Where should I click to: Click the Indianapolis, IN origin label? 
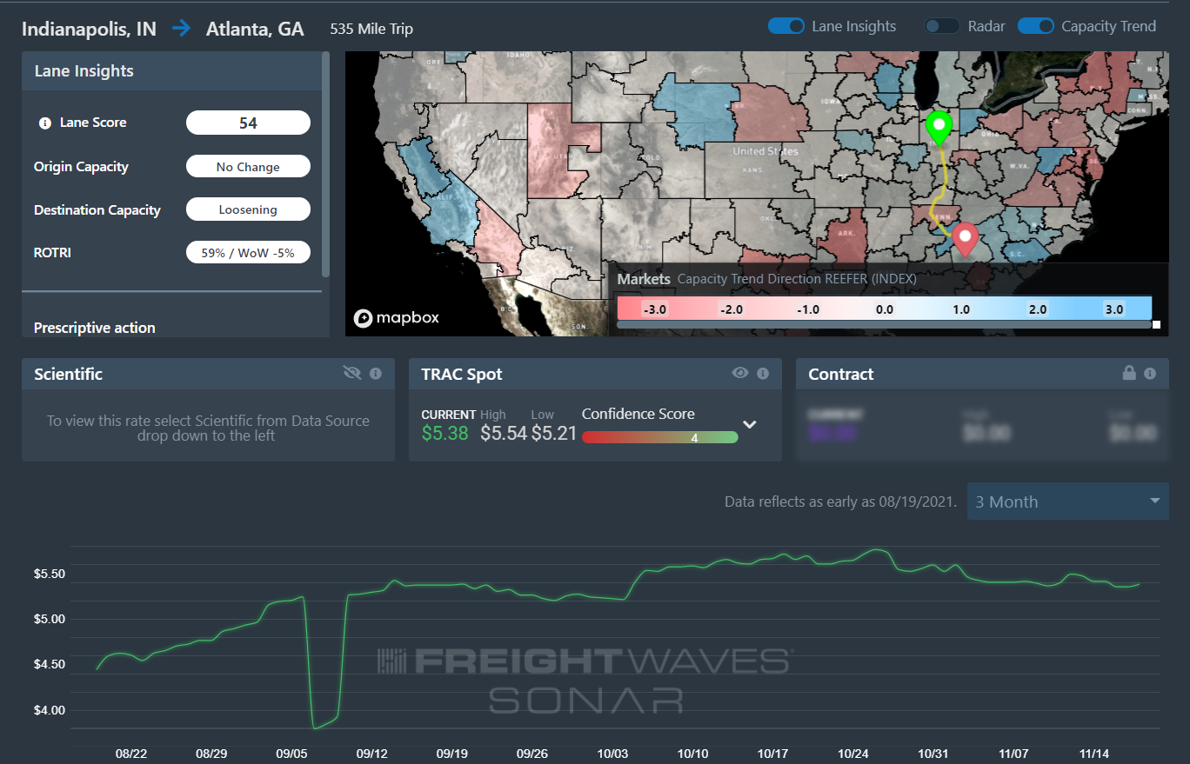pyautogui.click(x=89, y=29)
